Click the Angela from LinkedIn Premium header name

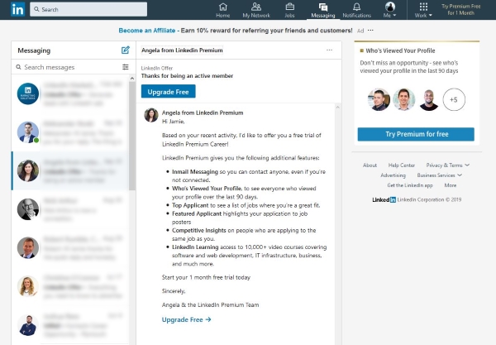[x=182, y=50]
